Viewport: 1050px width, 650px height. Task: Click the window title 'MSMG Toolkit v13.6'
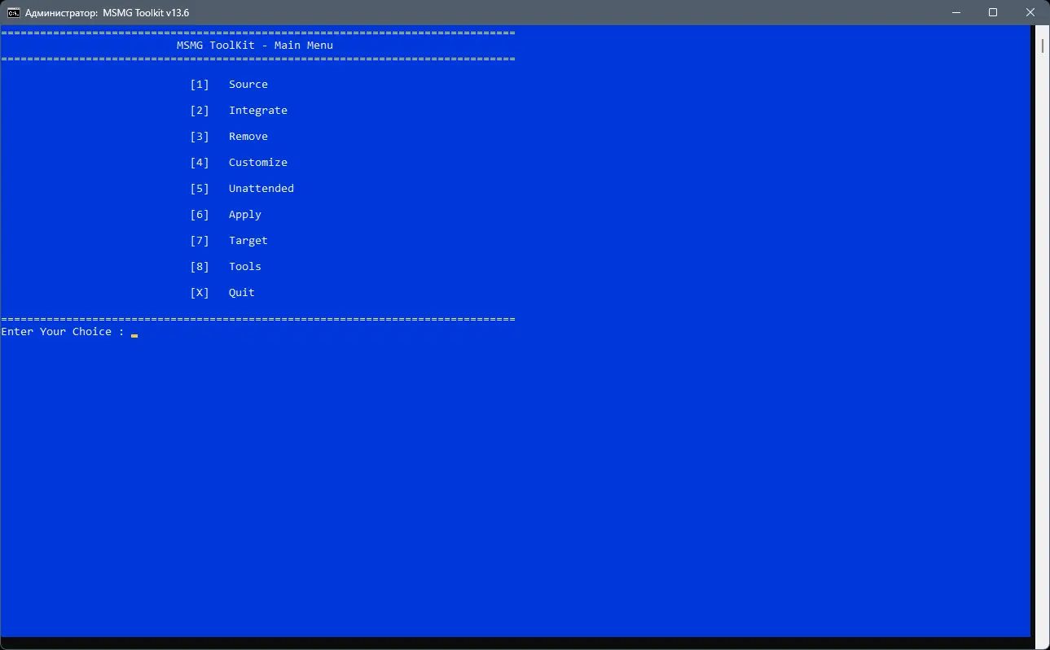click(x=146, y=12)
